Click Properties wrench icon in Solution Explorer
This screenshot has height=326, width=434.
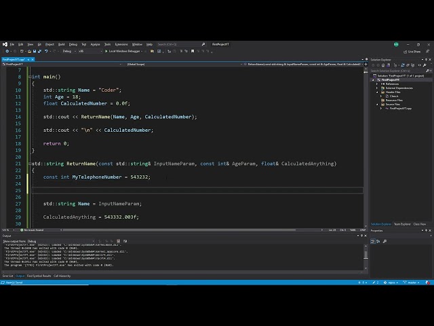pos(425,65)
